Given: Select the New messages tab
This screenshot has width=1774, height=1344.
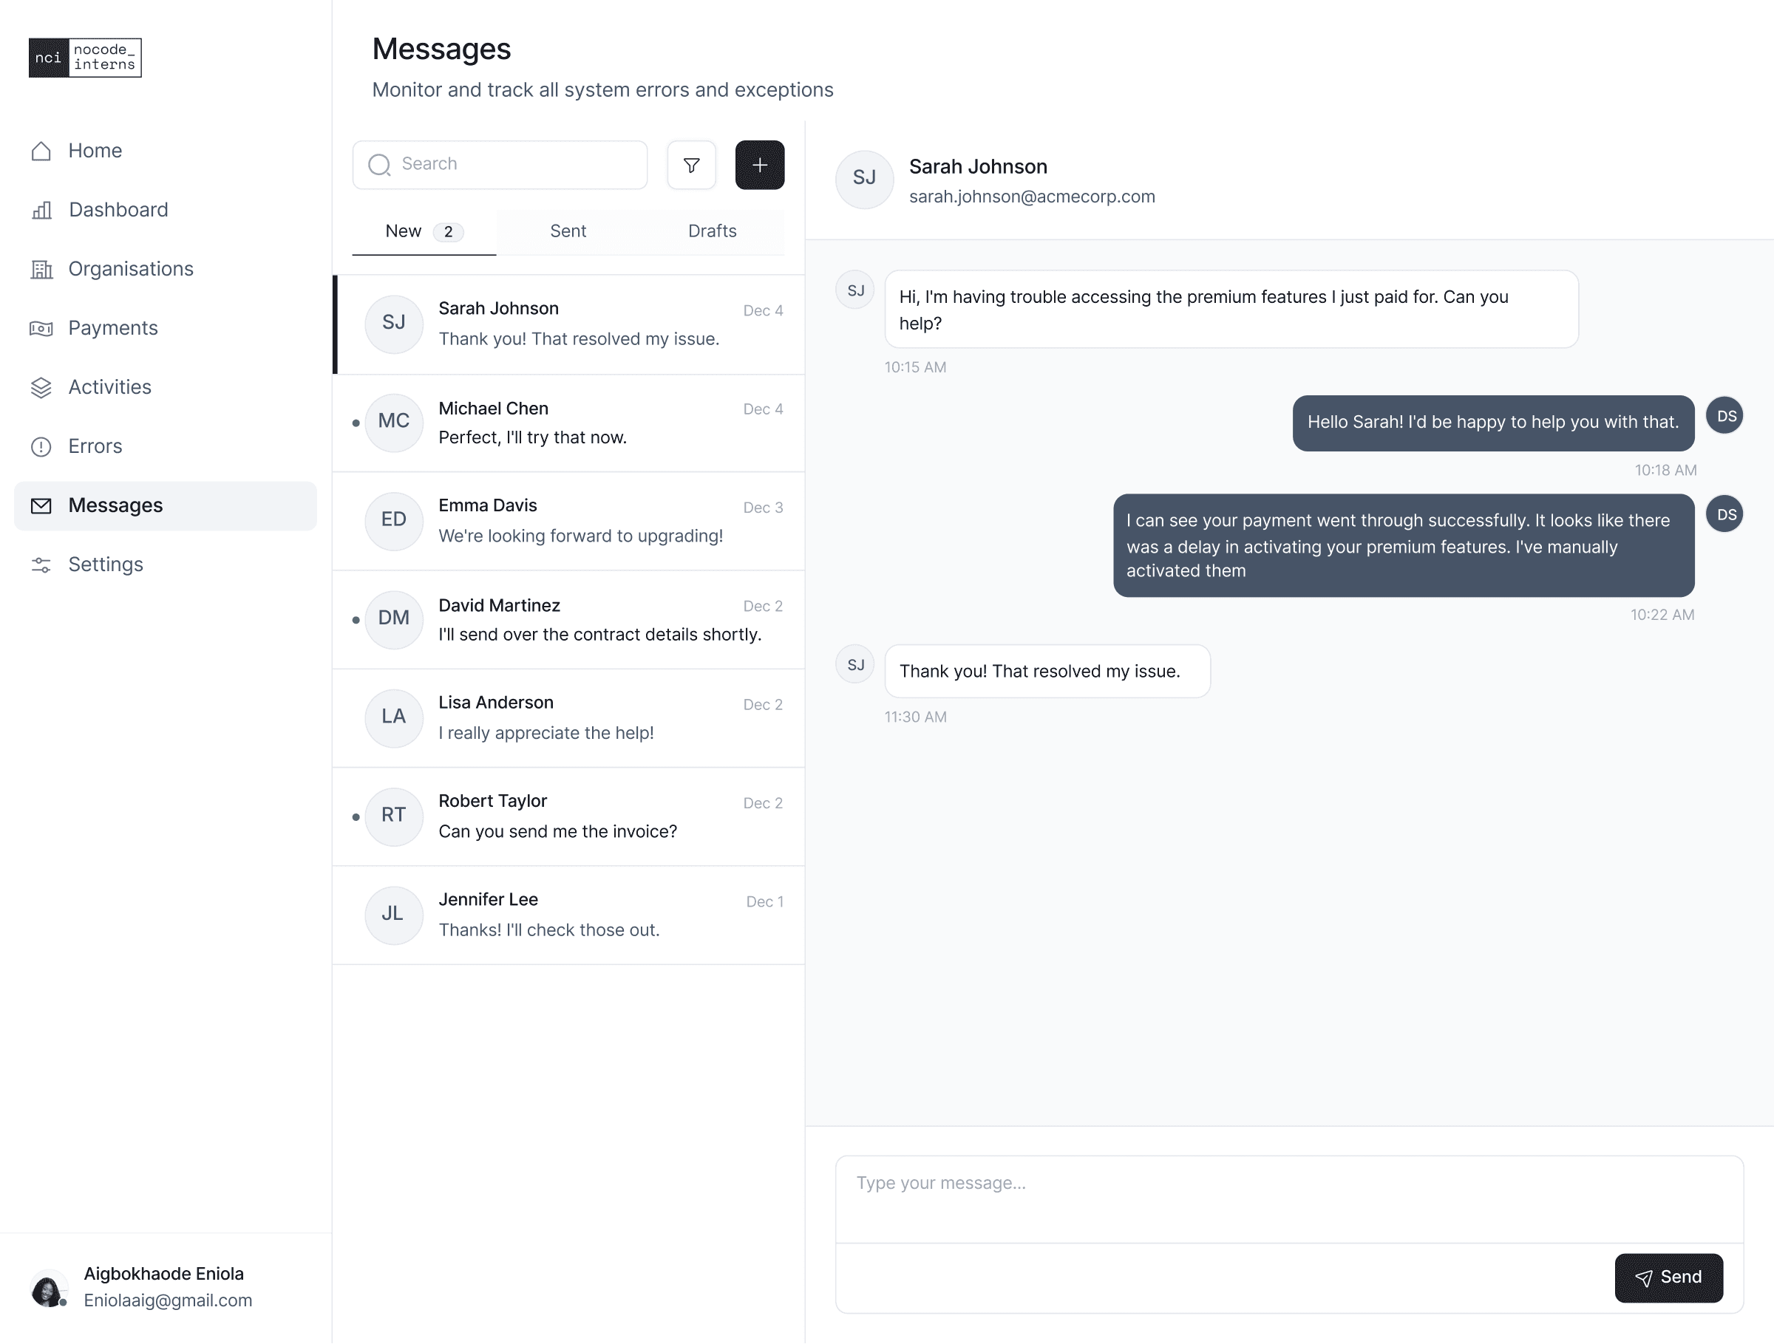Looking at the screenshot, I should pos(423,231).
